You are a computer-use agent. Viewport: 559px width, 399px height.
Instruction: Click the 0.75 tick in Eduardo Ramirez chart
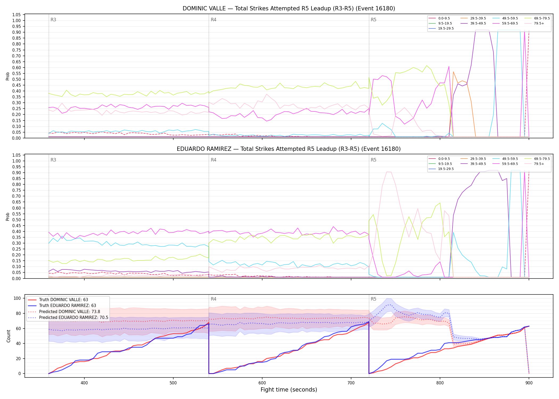pos(17,190)
